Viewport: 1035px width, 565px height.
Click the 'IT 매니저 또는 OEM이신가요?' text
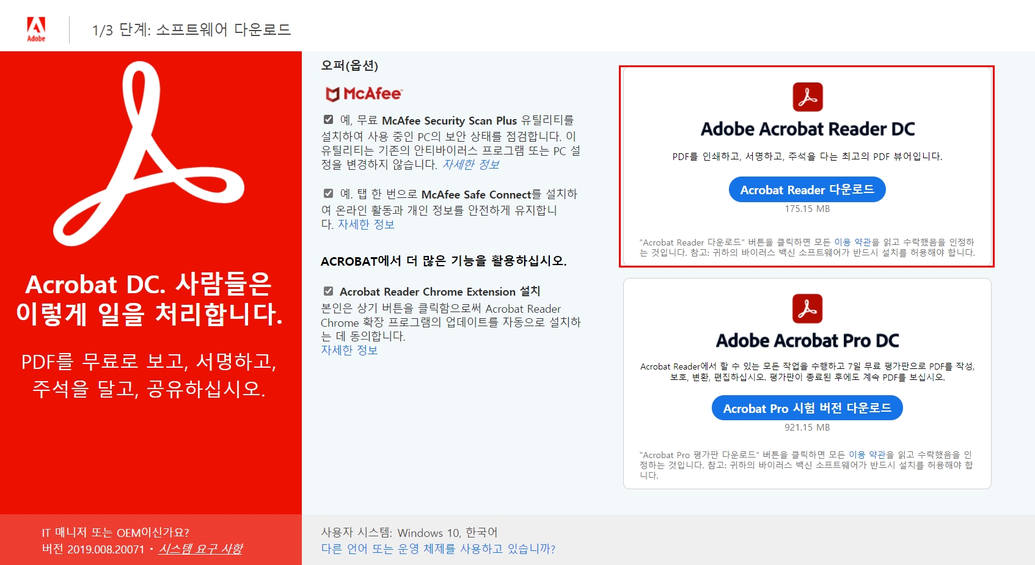point(115,533)
